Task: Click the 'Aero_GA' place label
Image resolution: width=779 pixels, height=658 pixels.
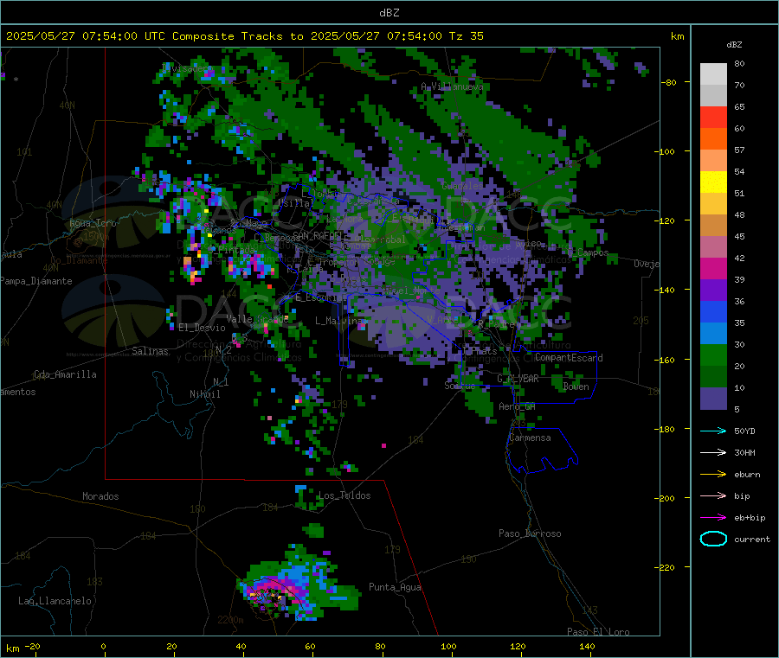Action: [517, 406]
